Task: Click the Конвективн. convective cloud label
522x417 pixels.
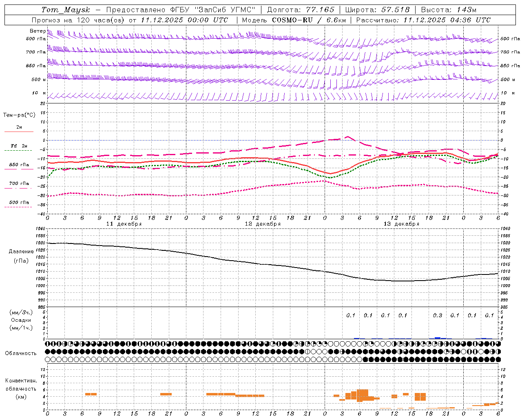Action: point(21,381)
